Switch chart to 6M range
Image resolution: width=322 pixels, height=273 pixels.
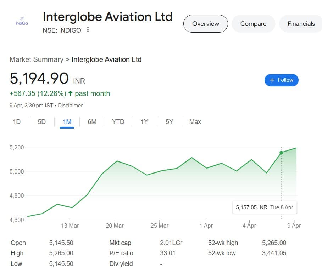coord(92,122)
